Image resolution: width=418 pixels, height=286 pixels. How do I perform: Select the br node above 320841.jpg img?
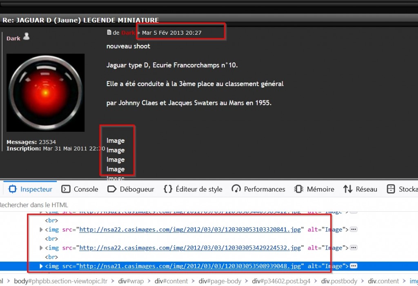pyautogui.click(x=51, y=220)
